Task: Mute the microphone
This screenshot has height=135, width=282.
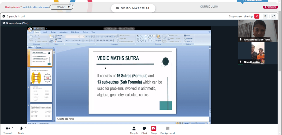Action: click(x=21, y=130)
